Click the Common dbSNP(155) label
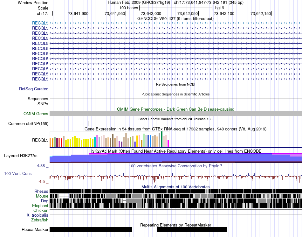This screenshot has height=237, width=302. (28, 123)
